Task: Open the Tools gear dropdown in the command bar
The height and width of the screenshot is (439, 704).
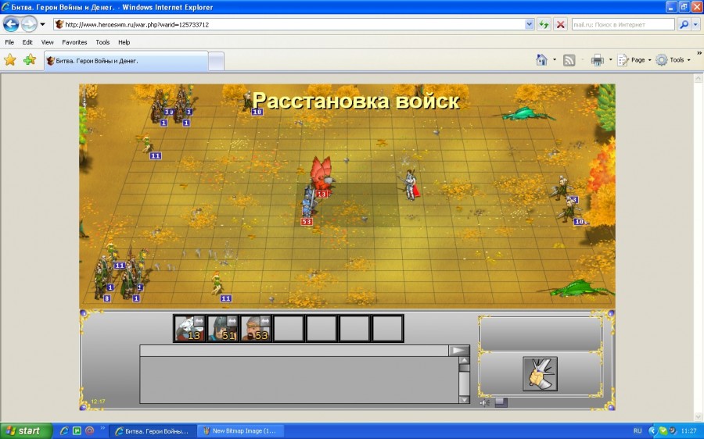Action: (673, 59)
